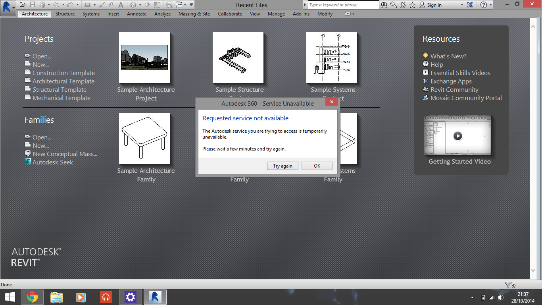Select the Tag by Category icon

tap(111, 5)
